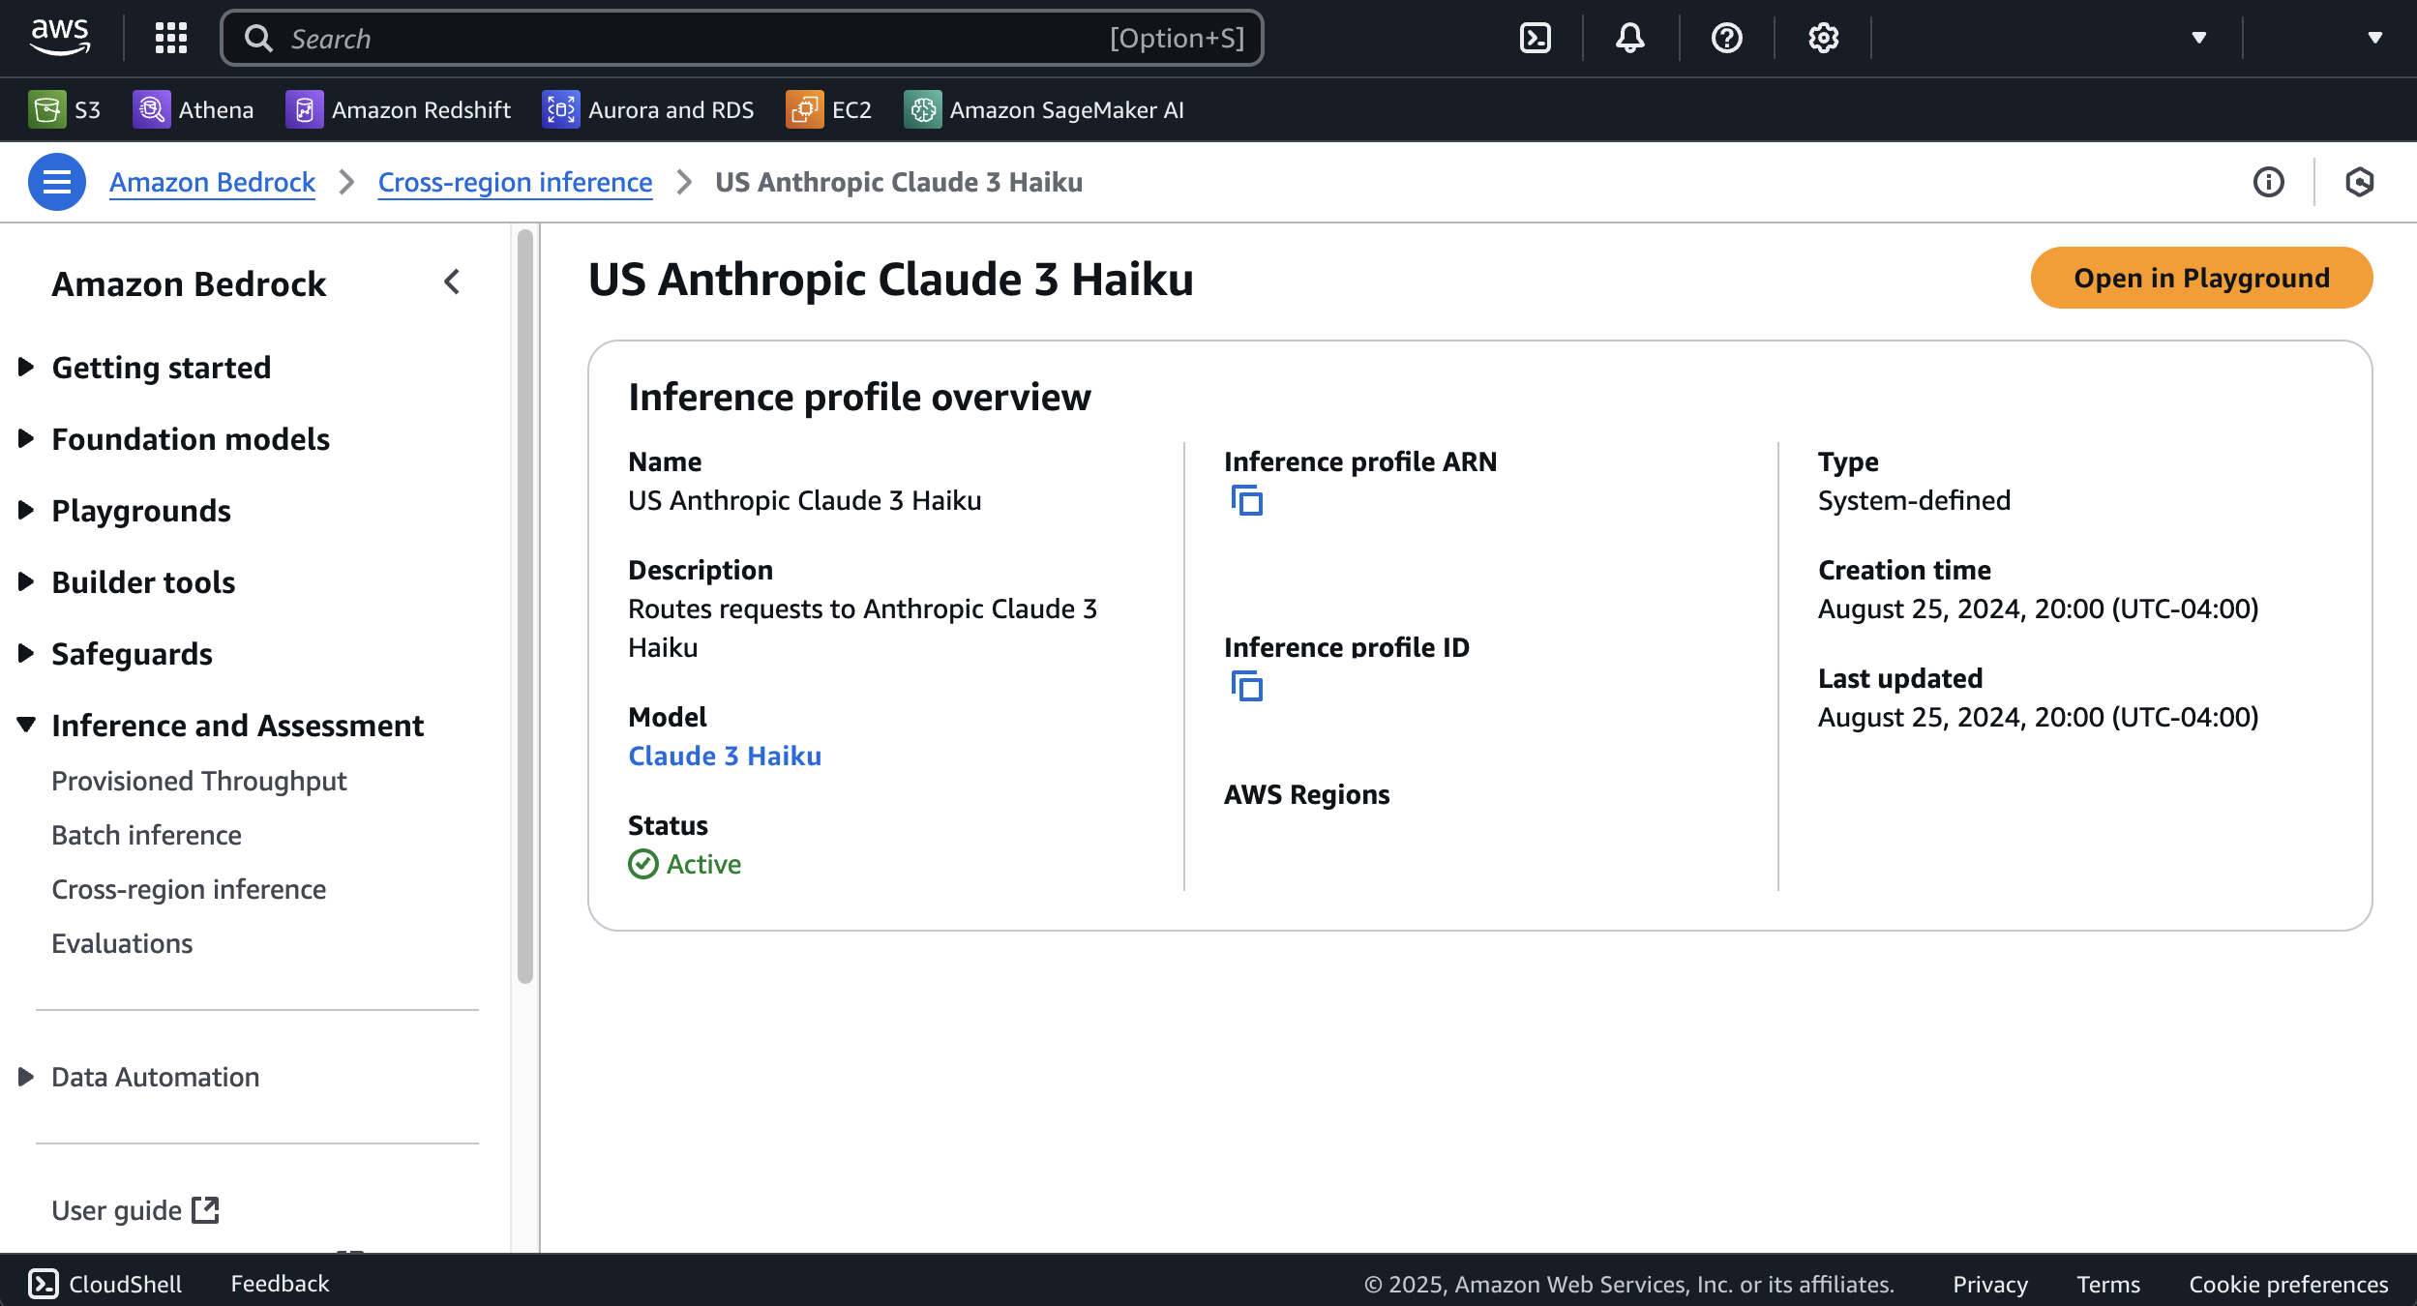Expand the Foundation models section

(26, 438)
